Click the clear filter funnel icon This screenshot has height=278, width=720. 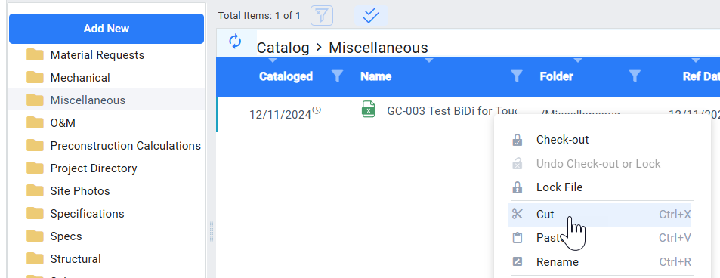tap(322, 16)
